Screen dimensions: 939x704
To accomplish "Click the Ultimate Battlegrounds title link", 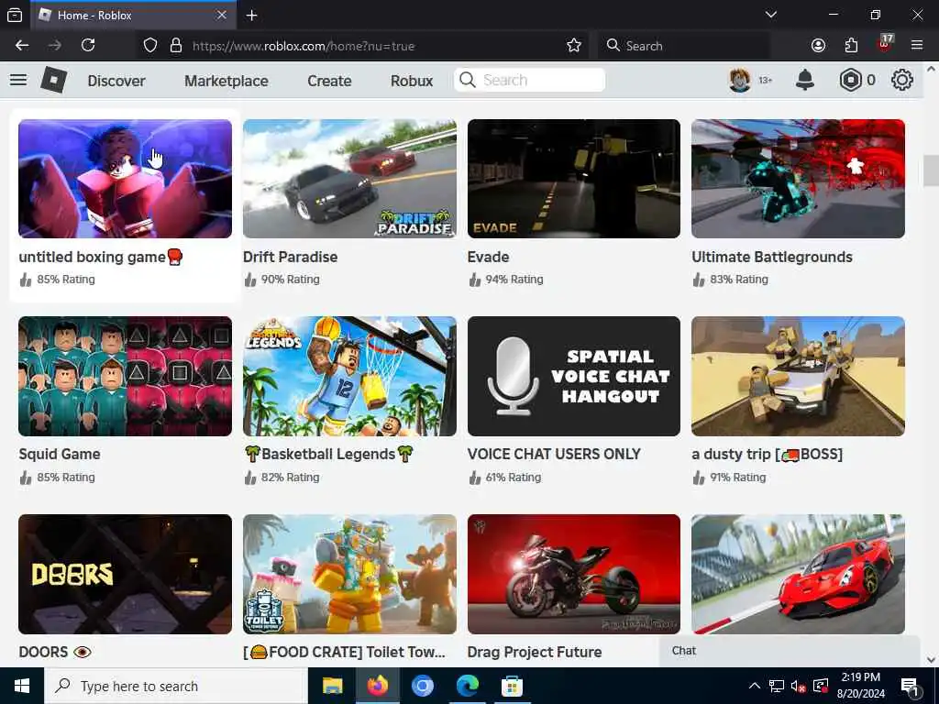I will tap(772, 257).
